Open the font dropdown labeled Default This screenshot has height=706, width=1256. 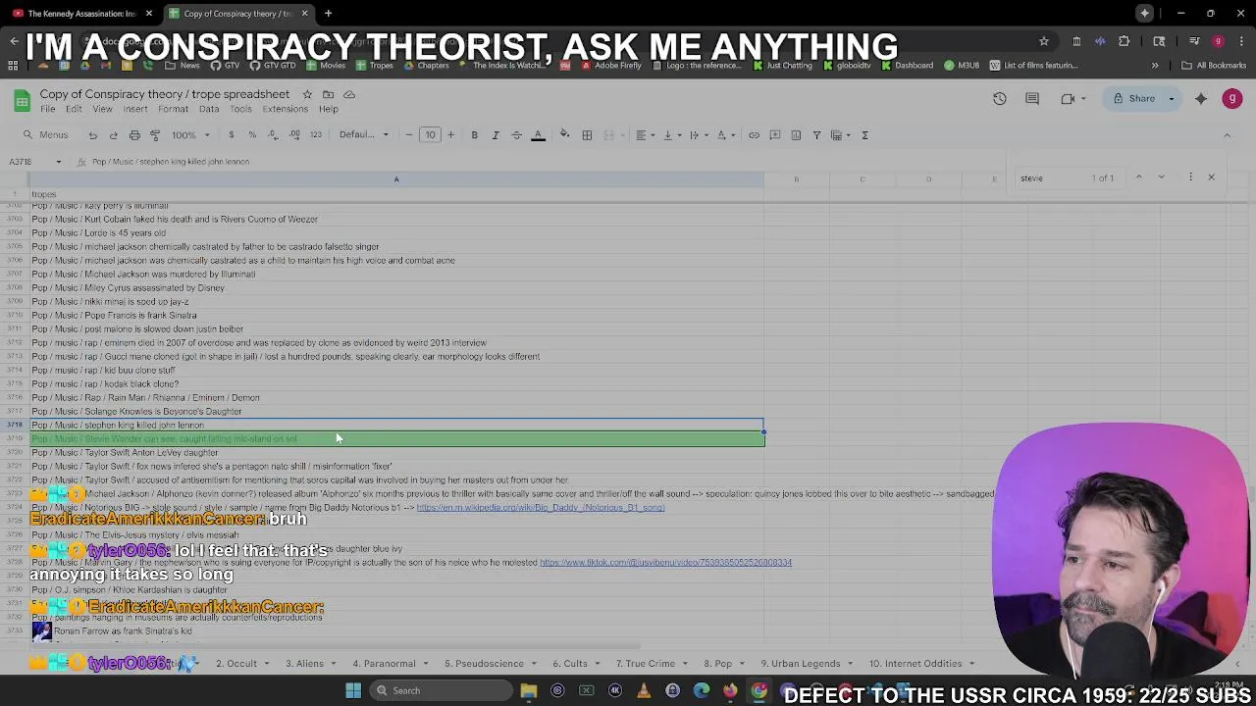click(363, 135)
